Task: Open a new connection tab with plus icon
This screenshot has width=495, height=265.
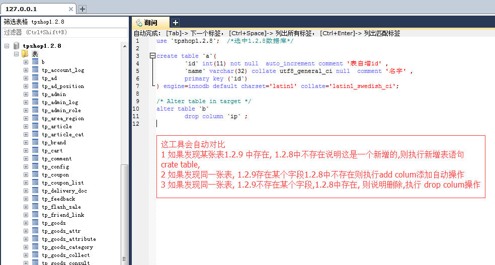Action: click(82, 9)
